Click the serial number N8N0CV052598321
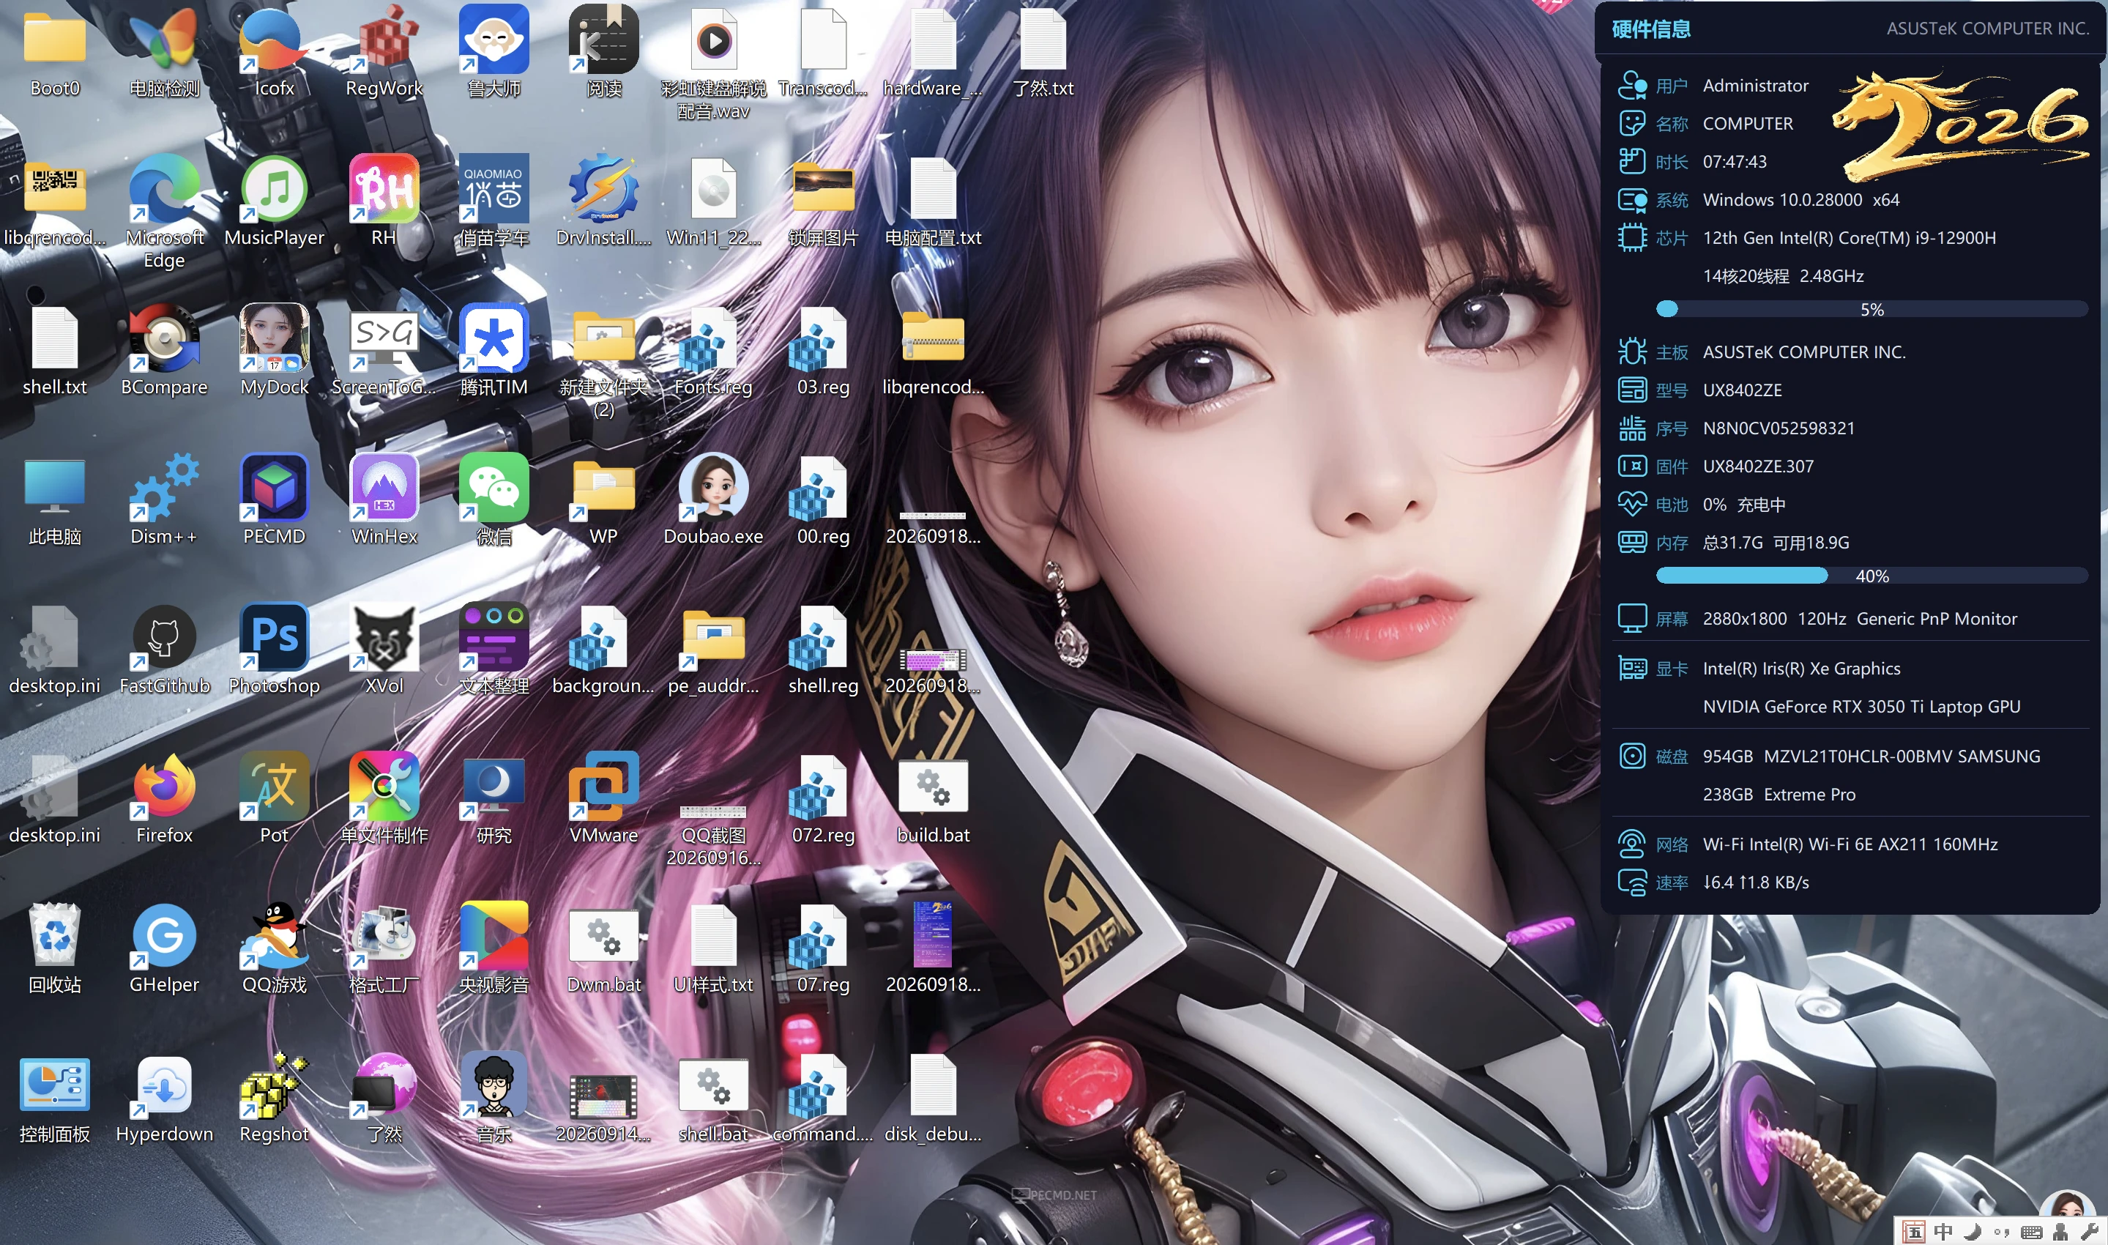2108x1245 pixels. click(1779, 428)
